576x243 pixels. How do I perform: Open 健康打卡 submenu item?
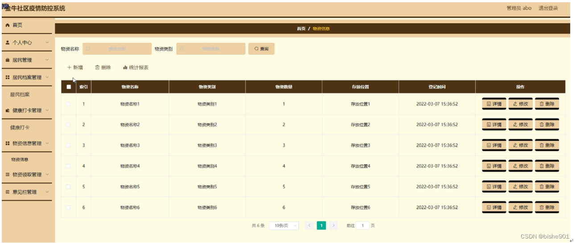[20, 128]
